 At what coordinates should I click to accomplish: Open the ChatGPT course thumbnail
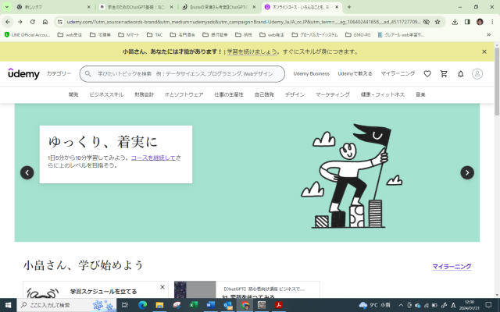pos(195,289)
